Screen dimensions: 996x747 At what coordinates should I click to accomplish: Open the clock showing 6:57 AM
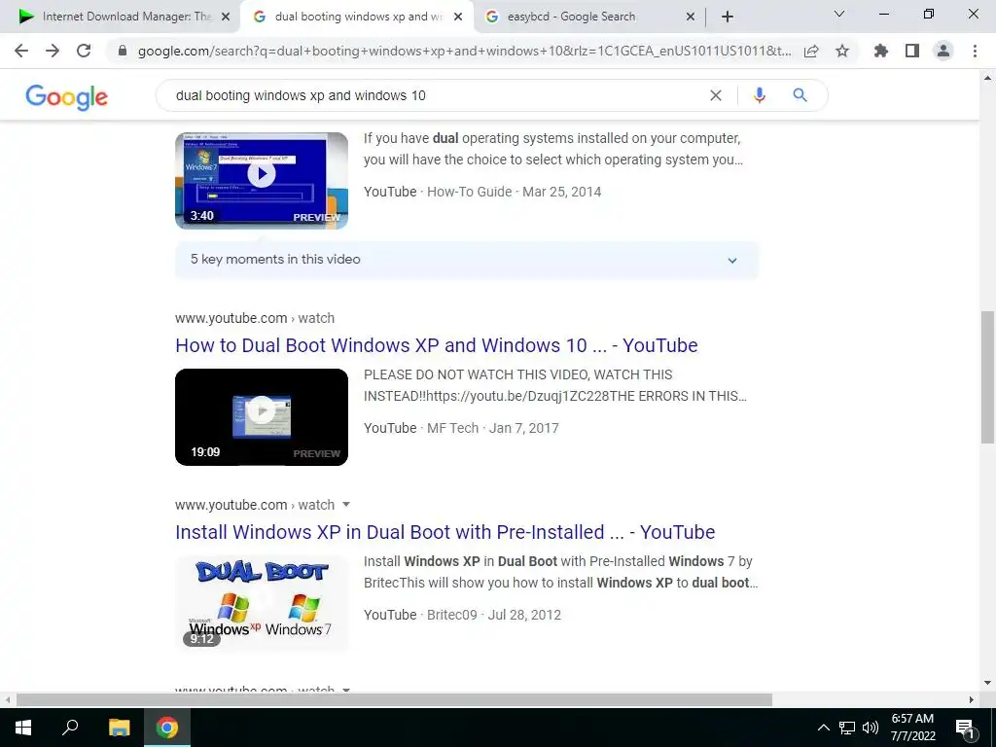(x=912, y=728)
